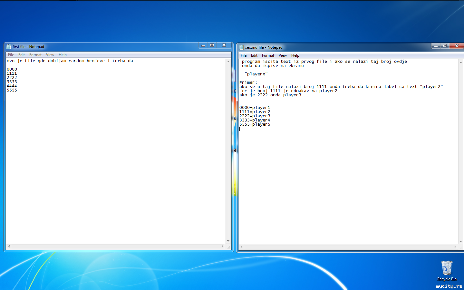This screenshot has width=464, height=290.
Task: Click the line "3333-player4" in second file
Action: [255, 120]
